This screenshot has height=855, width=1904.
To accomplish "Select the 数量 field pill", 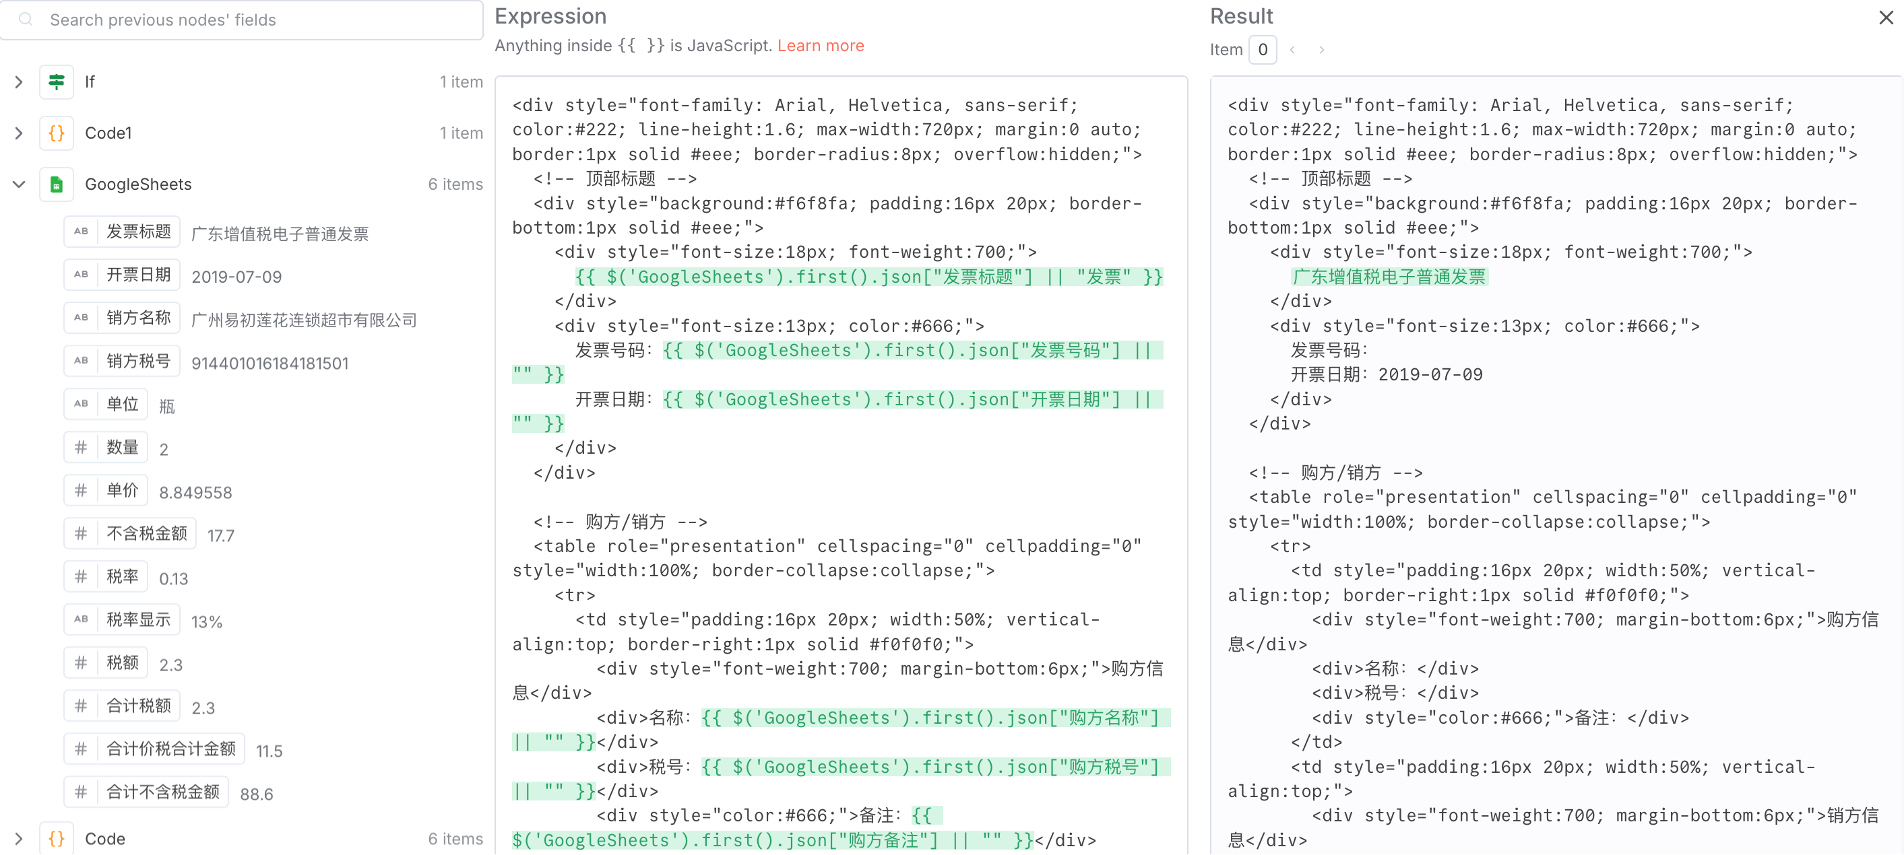I will 106,448.
